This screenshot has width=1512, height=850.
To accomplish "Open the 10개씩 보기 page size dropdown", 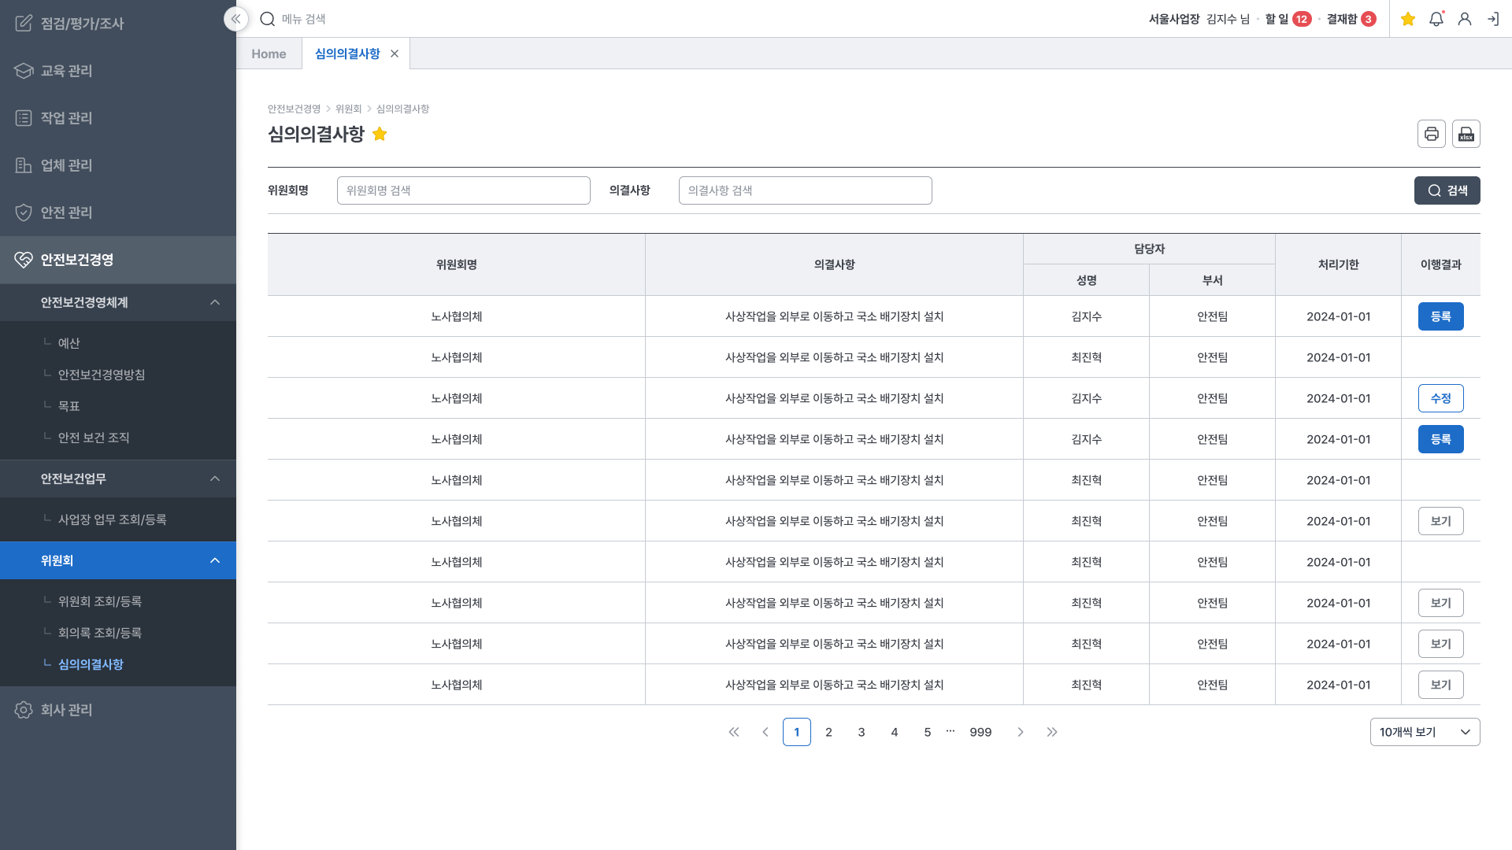I will (x=1425, y=732).
